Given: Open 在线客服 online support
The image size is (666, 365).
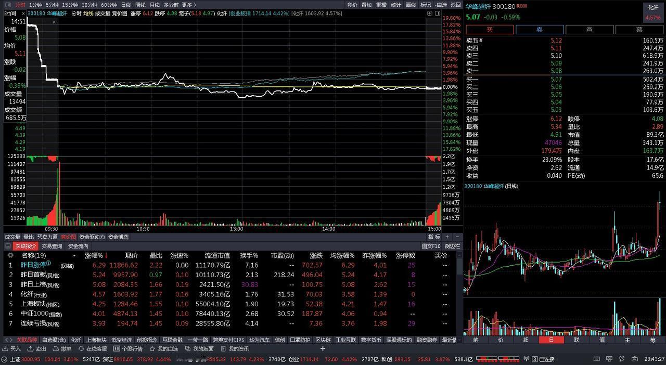Looking at the screenshot, I should click(x=92, y=349).
